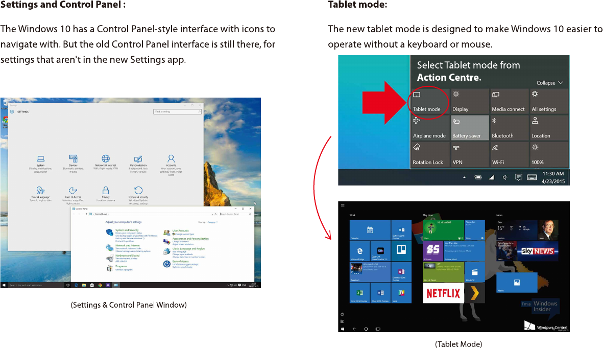Open the Display quick action tile
The height and width of the screenshot is (348, 603).
pyautogui.click(x=470, y=102)
